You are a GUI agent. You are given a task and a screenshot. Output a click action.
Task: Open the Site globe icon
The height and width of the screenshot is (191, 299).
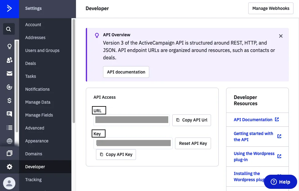[x=9, y=141]
